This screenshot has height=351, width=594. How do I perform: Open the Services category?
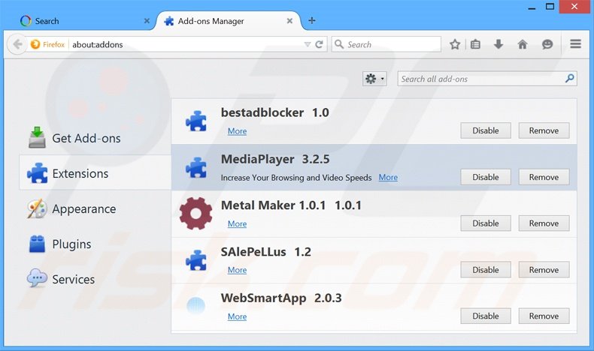[x=95, y=279]
